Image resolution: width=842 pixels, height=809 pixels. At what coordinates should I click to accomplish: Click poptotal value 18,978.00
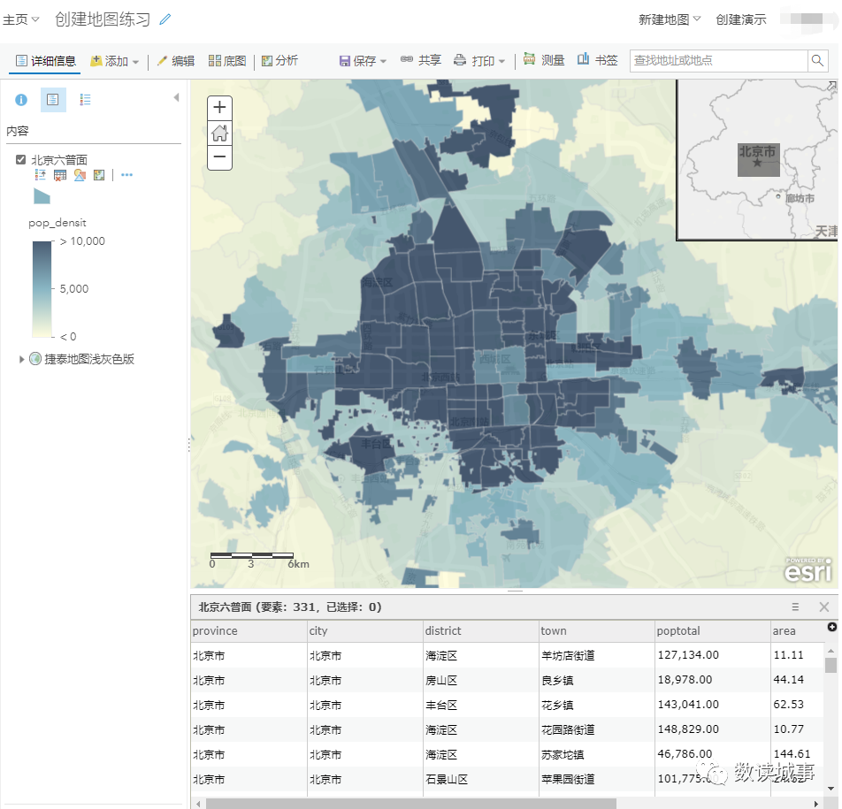[685, 680]
